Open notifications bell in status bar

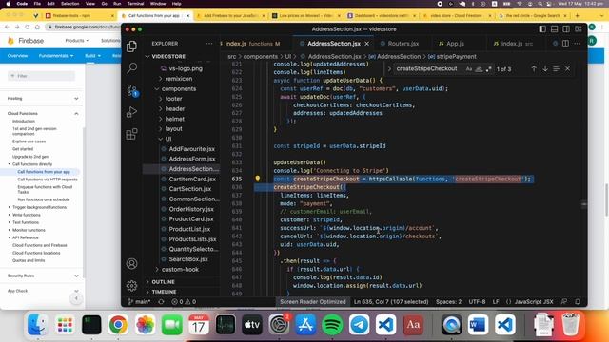point(578,302)
